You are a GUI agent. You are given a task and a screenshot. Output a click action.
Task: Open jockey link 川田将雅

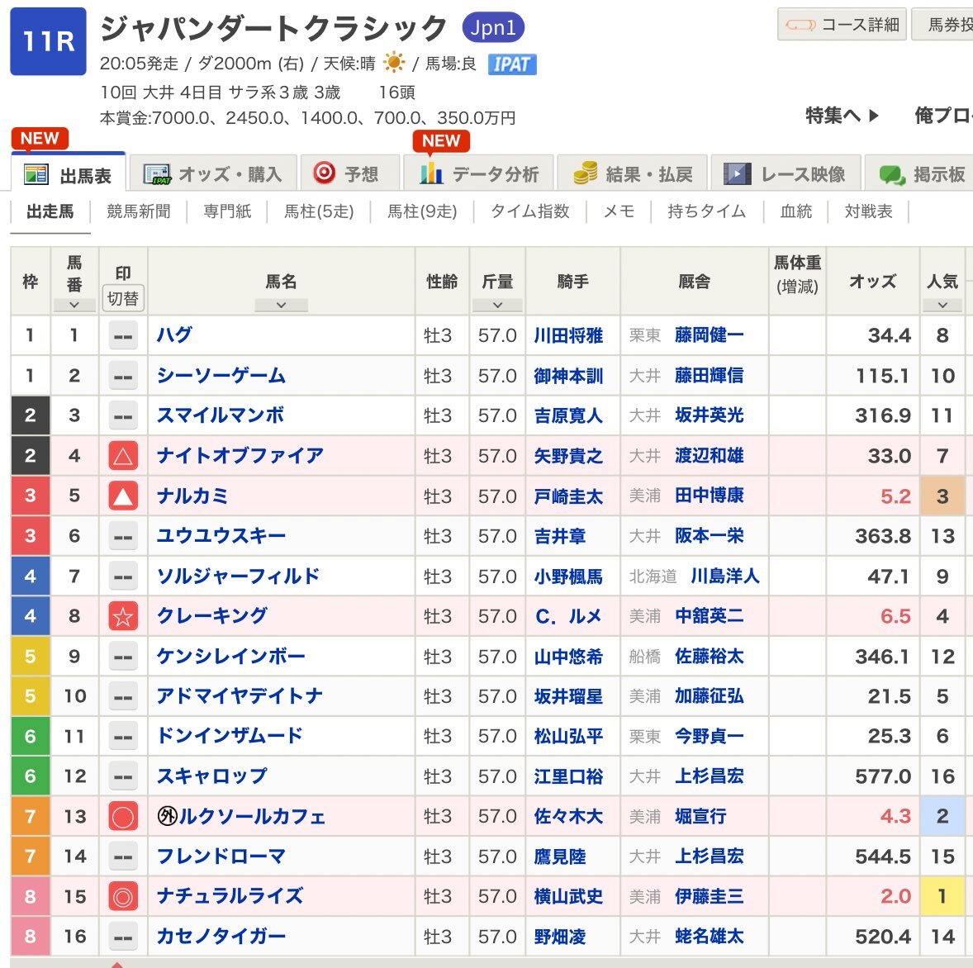click(568, 335)
